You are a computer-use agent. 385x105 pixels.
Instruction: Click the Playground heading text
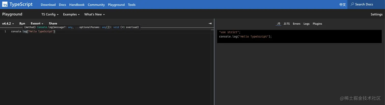click(x=12, y=14)
